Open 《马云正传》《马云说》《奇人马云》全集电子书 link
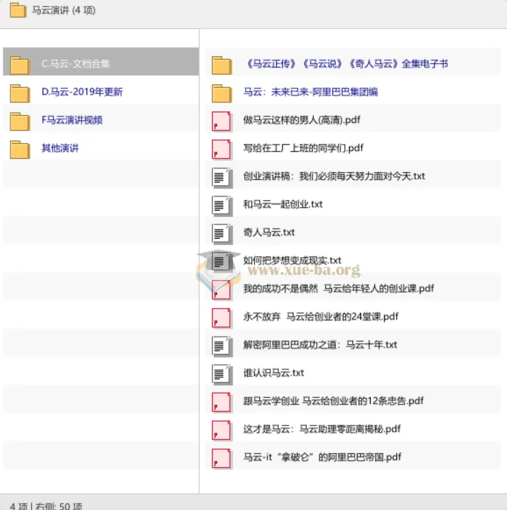Screen dimensions: 507x510 (x=346, y=64)
